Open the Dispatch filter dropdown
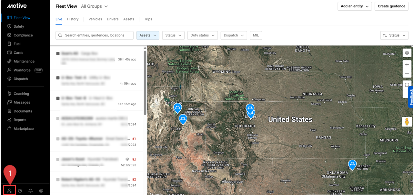The height and width of the screenshot is (195, 413). point(234,35)
